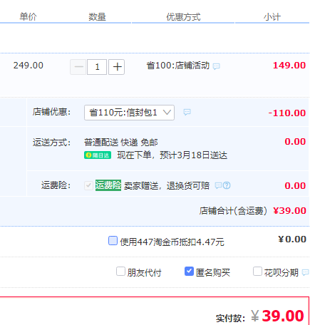Click the speech bubble icon after 退换货可赔
Viewport: 315px width, 325px height.
click(218, 185)
